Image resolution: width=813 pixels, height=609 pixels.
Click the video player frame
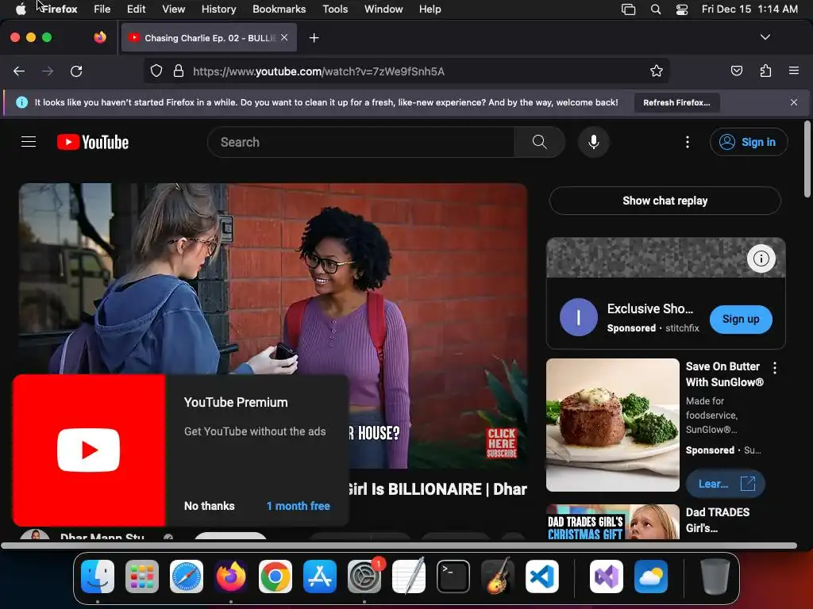point(273,326)
